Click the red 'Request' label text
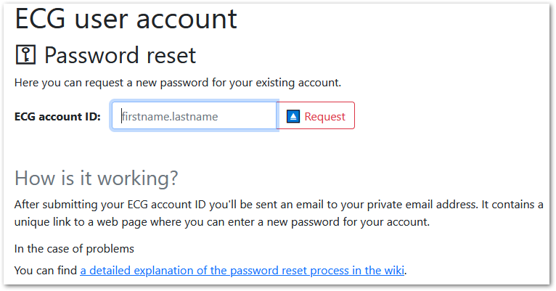Screen dimensions: 556x291 click(324, 117)
